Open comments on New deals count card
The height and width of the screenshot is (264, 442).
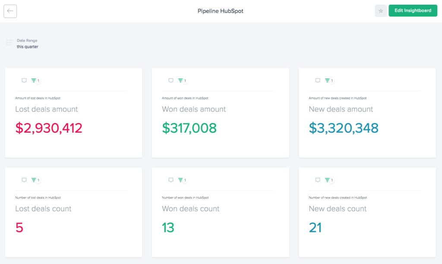tap(318, 180)
